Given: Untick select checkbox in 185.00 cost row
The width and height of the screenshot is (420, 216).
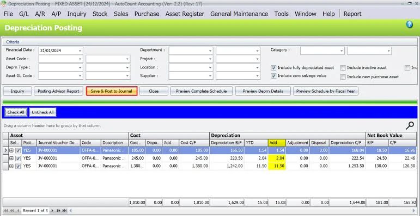Looking at the screenshot, I should click(x=18, y=150).
